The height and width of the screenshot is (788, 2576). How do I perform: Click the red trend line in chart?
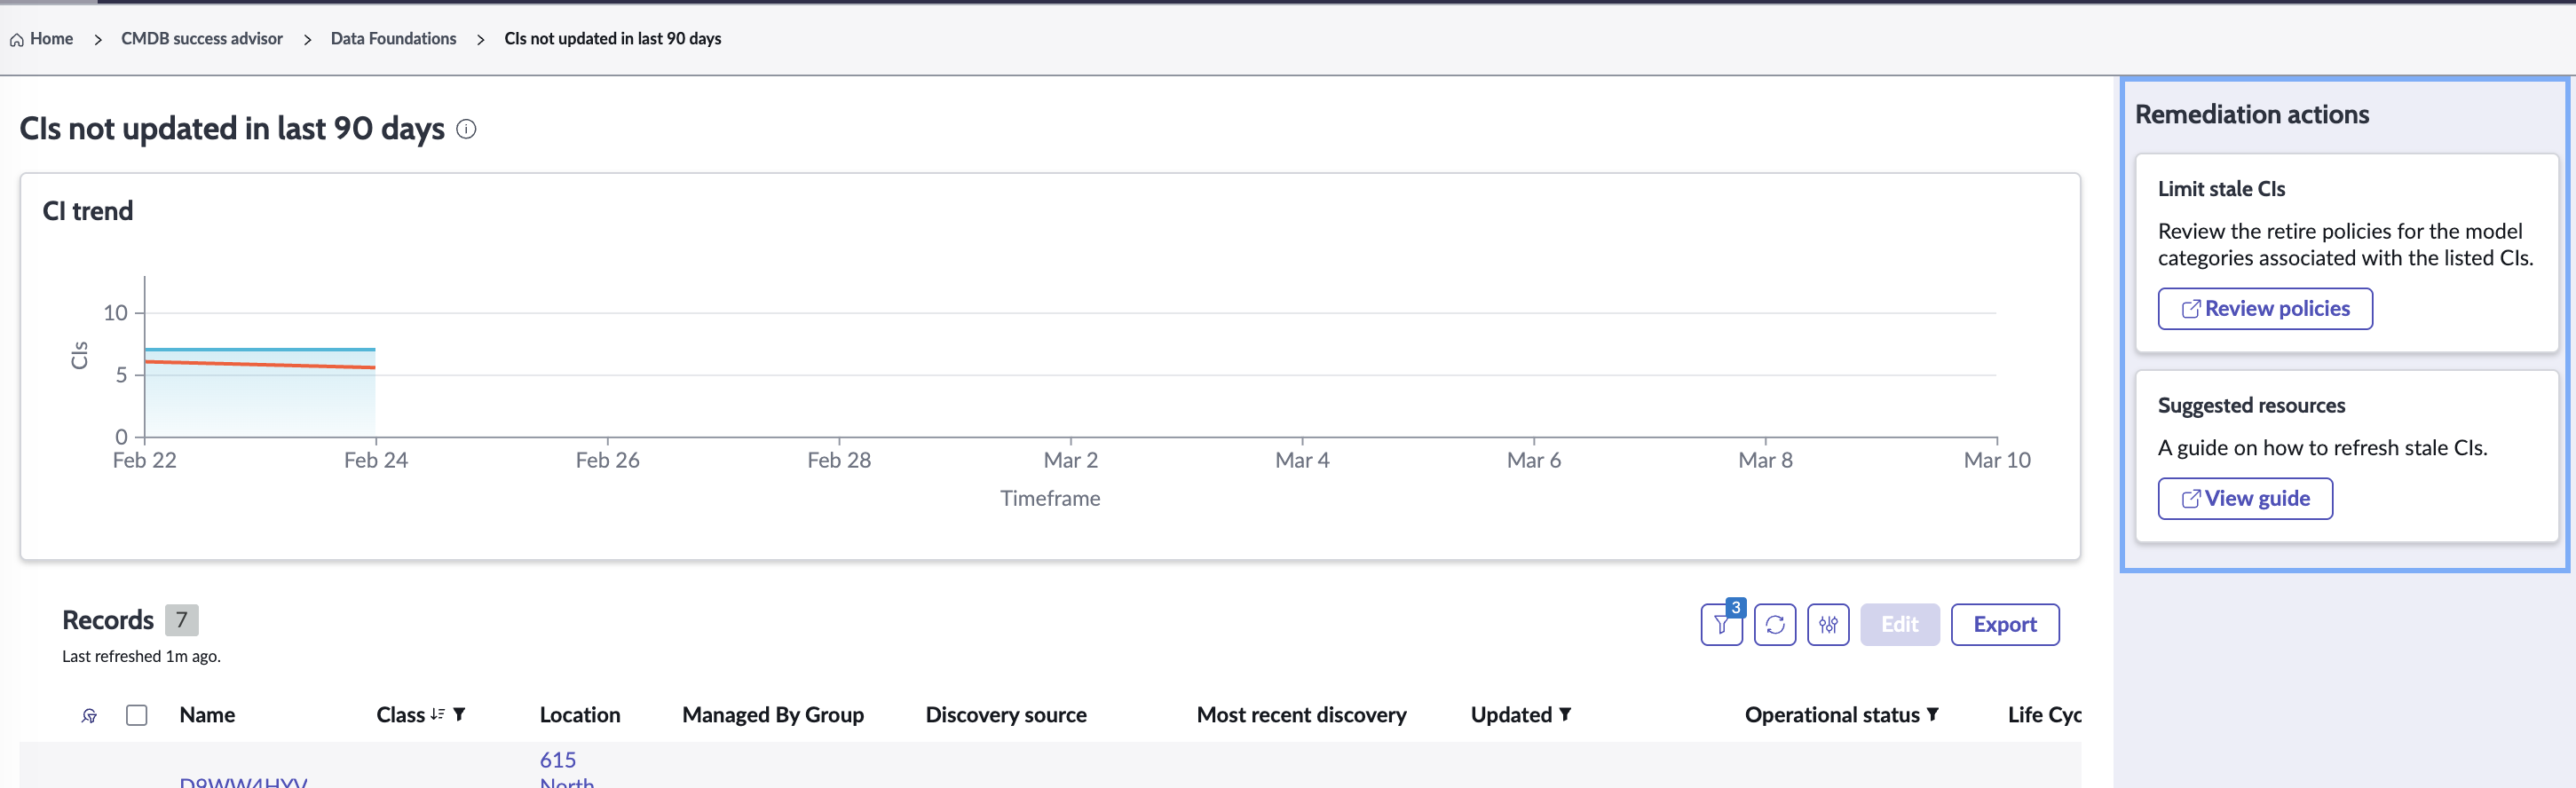260,365
